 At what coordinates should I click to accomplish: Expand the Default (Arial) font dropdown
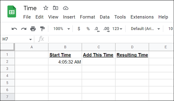pos(145,29)
